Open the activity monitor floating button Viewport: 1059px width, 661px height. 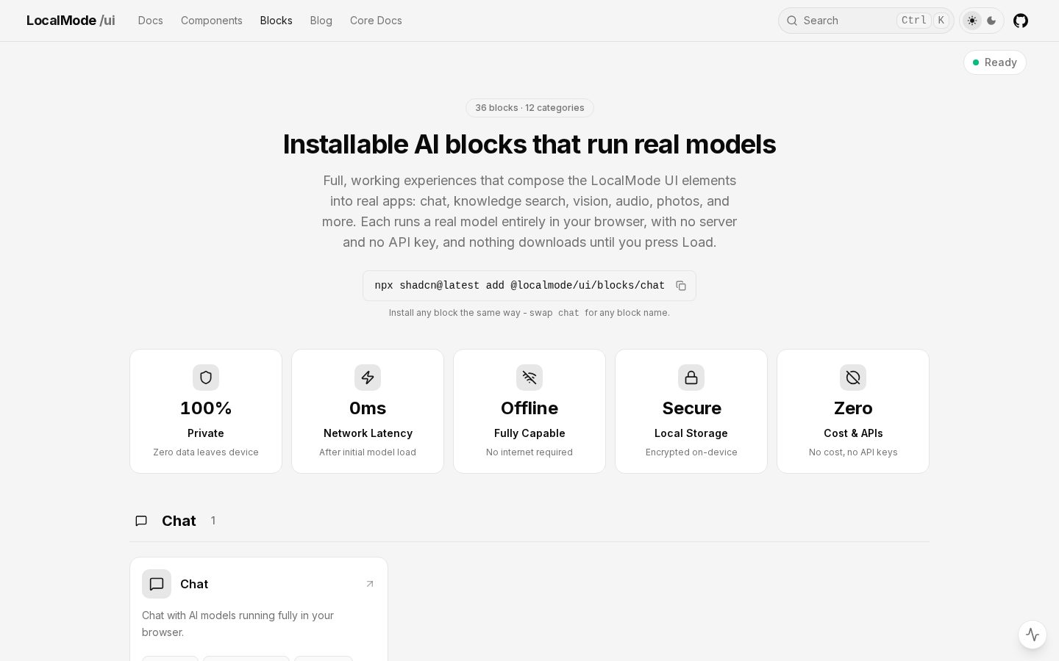[1033, 635]
